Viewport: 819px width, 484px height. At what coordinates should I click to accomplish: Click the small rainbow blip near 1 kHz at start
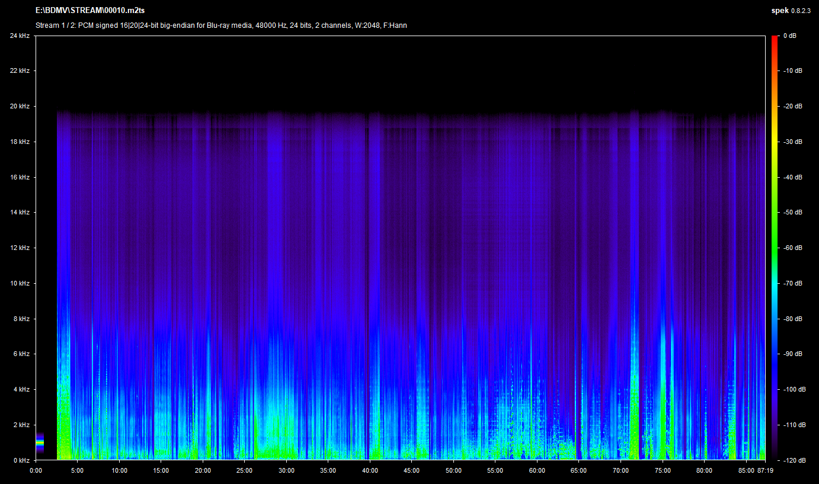pos(40,442)
